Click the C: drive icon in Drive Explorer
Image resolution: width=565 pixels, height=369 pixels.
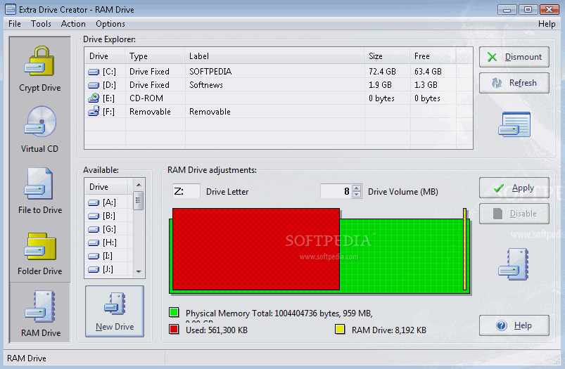tap(94, 72)
